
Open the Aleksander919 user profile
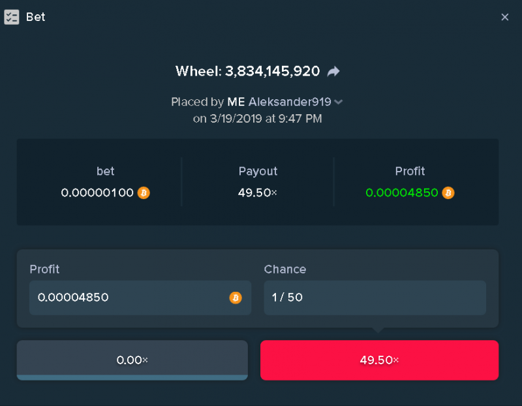pos(290,102)
